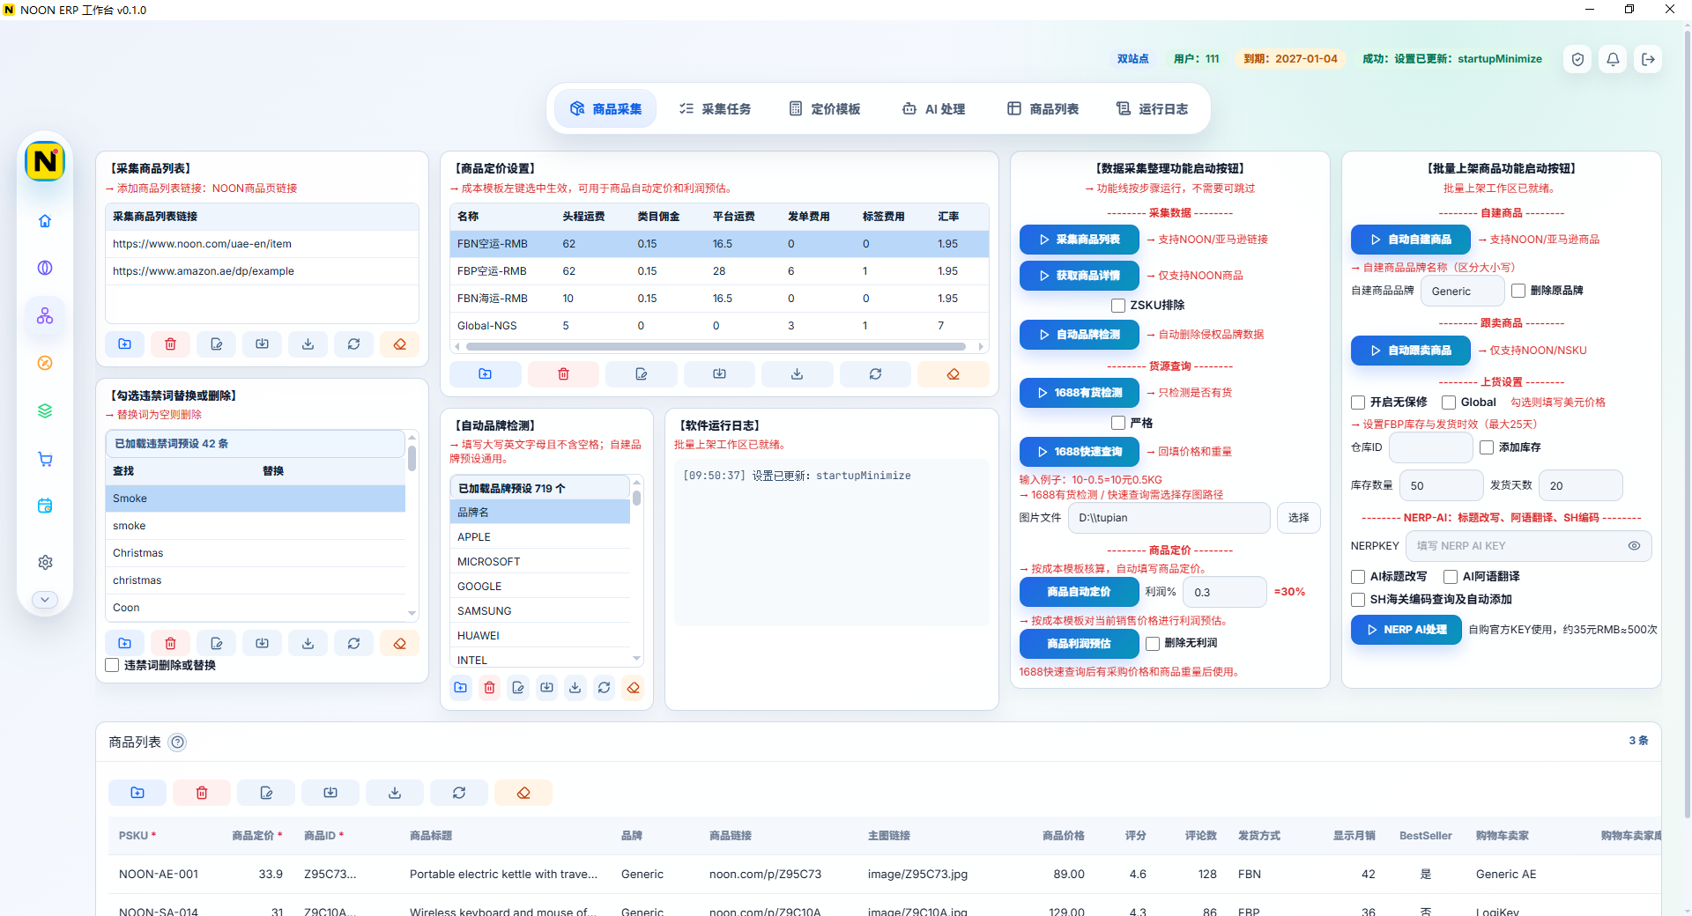Click the red delete icon in product list toolbar

pyautogui.click(x=202, y=793)
